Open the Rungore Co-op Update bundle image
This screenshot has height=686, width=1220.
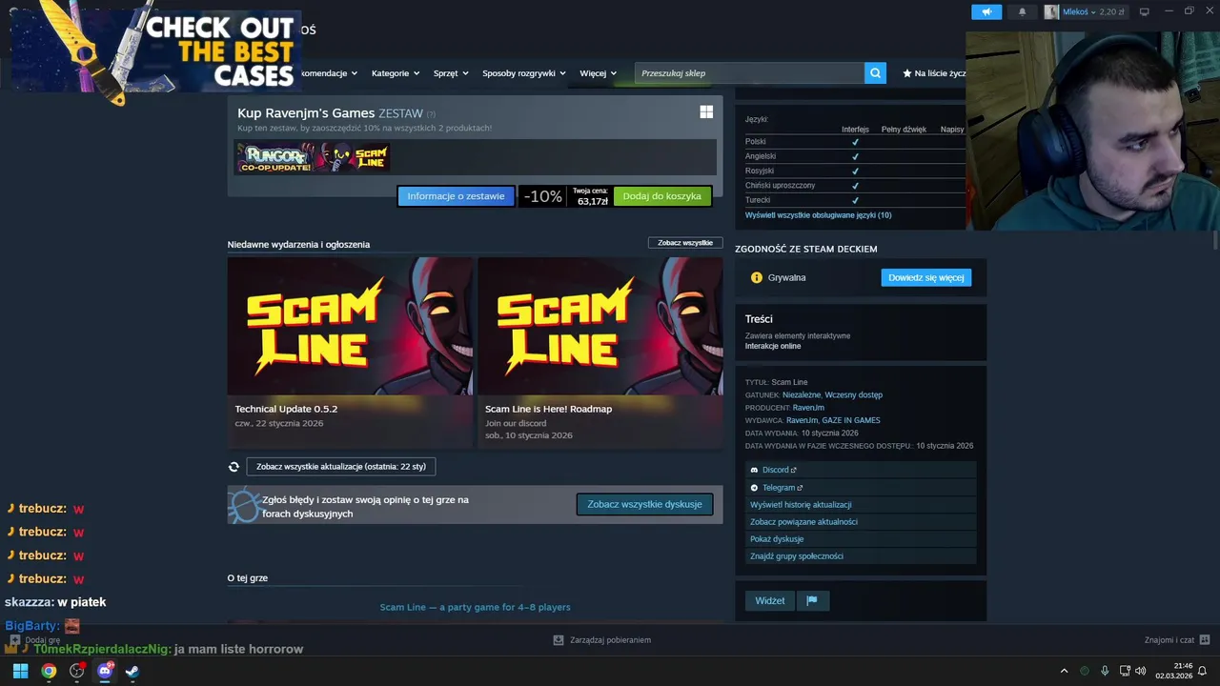274,157
